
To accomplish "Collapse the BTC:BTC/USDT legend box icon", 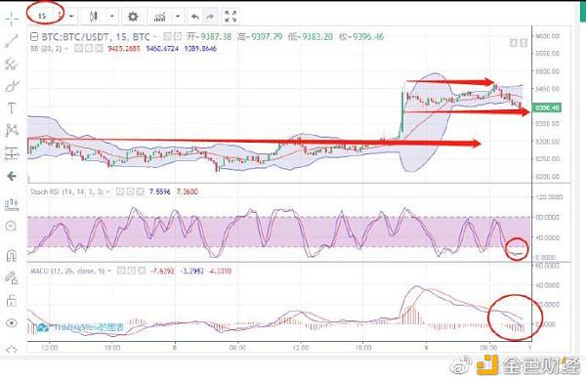I will click(x=34, y=37).
